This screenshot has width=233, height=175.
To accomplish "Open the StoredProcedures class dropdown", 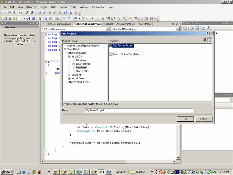I will (108, 29).
